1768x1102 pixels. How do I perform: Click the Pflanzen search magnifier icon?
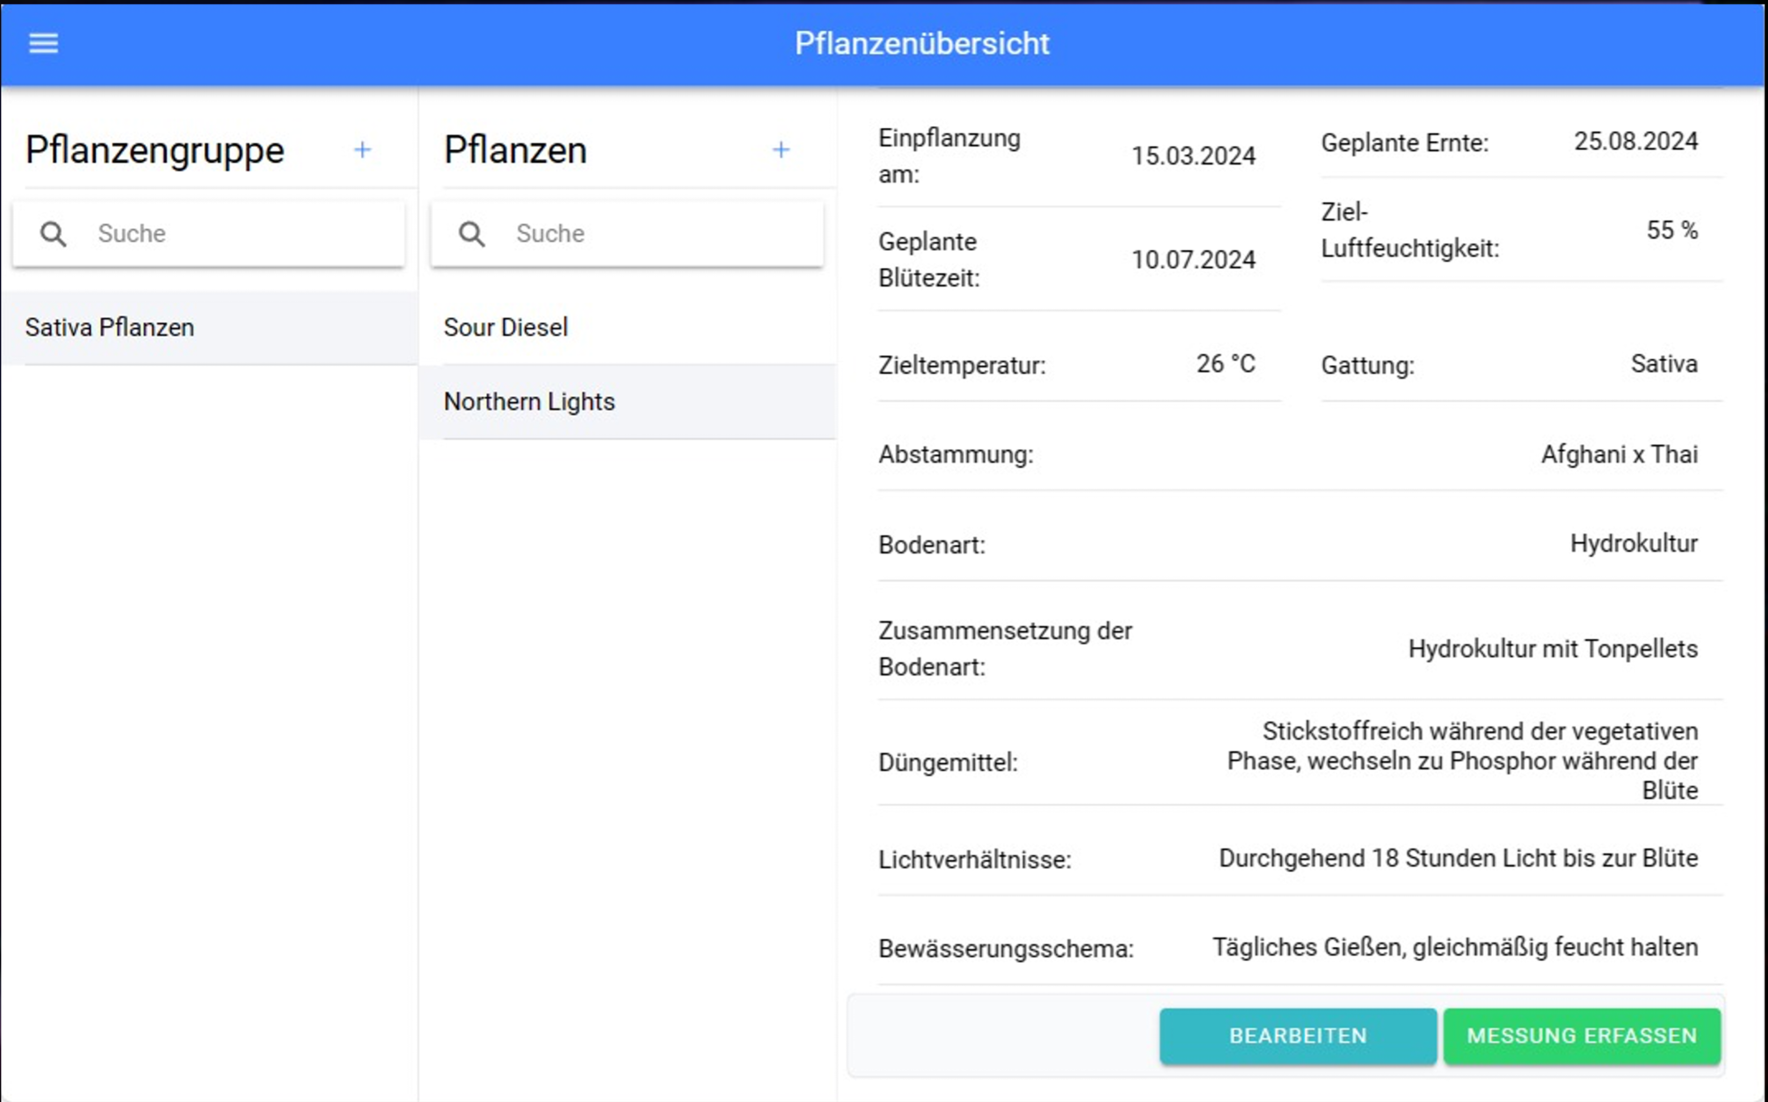pyautogui.click(x=471, y=234)
